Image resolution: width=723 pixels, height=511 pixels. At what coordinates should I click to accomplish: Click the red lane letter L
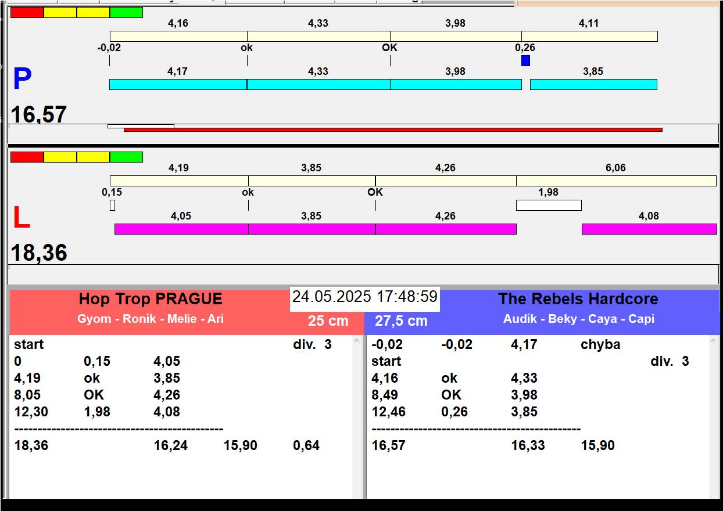coord(21,218)
